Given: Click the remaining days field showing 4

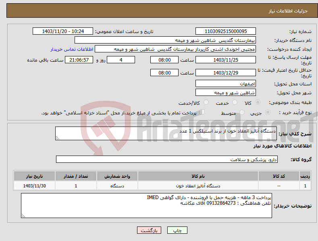Looking at the screenshot, I should (x=121, y=60).
